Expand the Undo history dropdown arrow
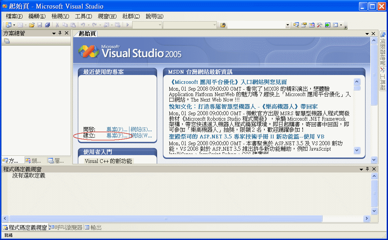Screen dimensions: 388x240 tap(88, 25)
